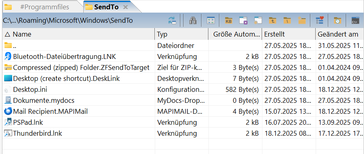Select the Thunderbird.lnk file name
364x154 pixels.
(x=38, y=133)
